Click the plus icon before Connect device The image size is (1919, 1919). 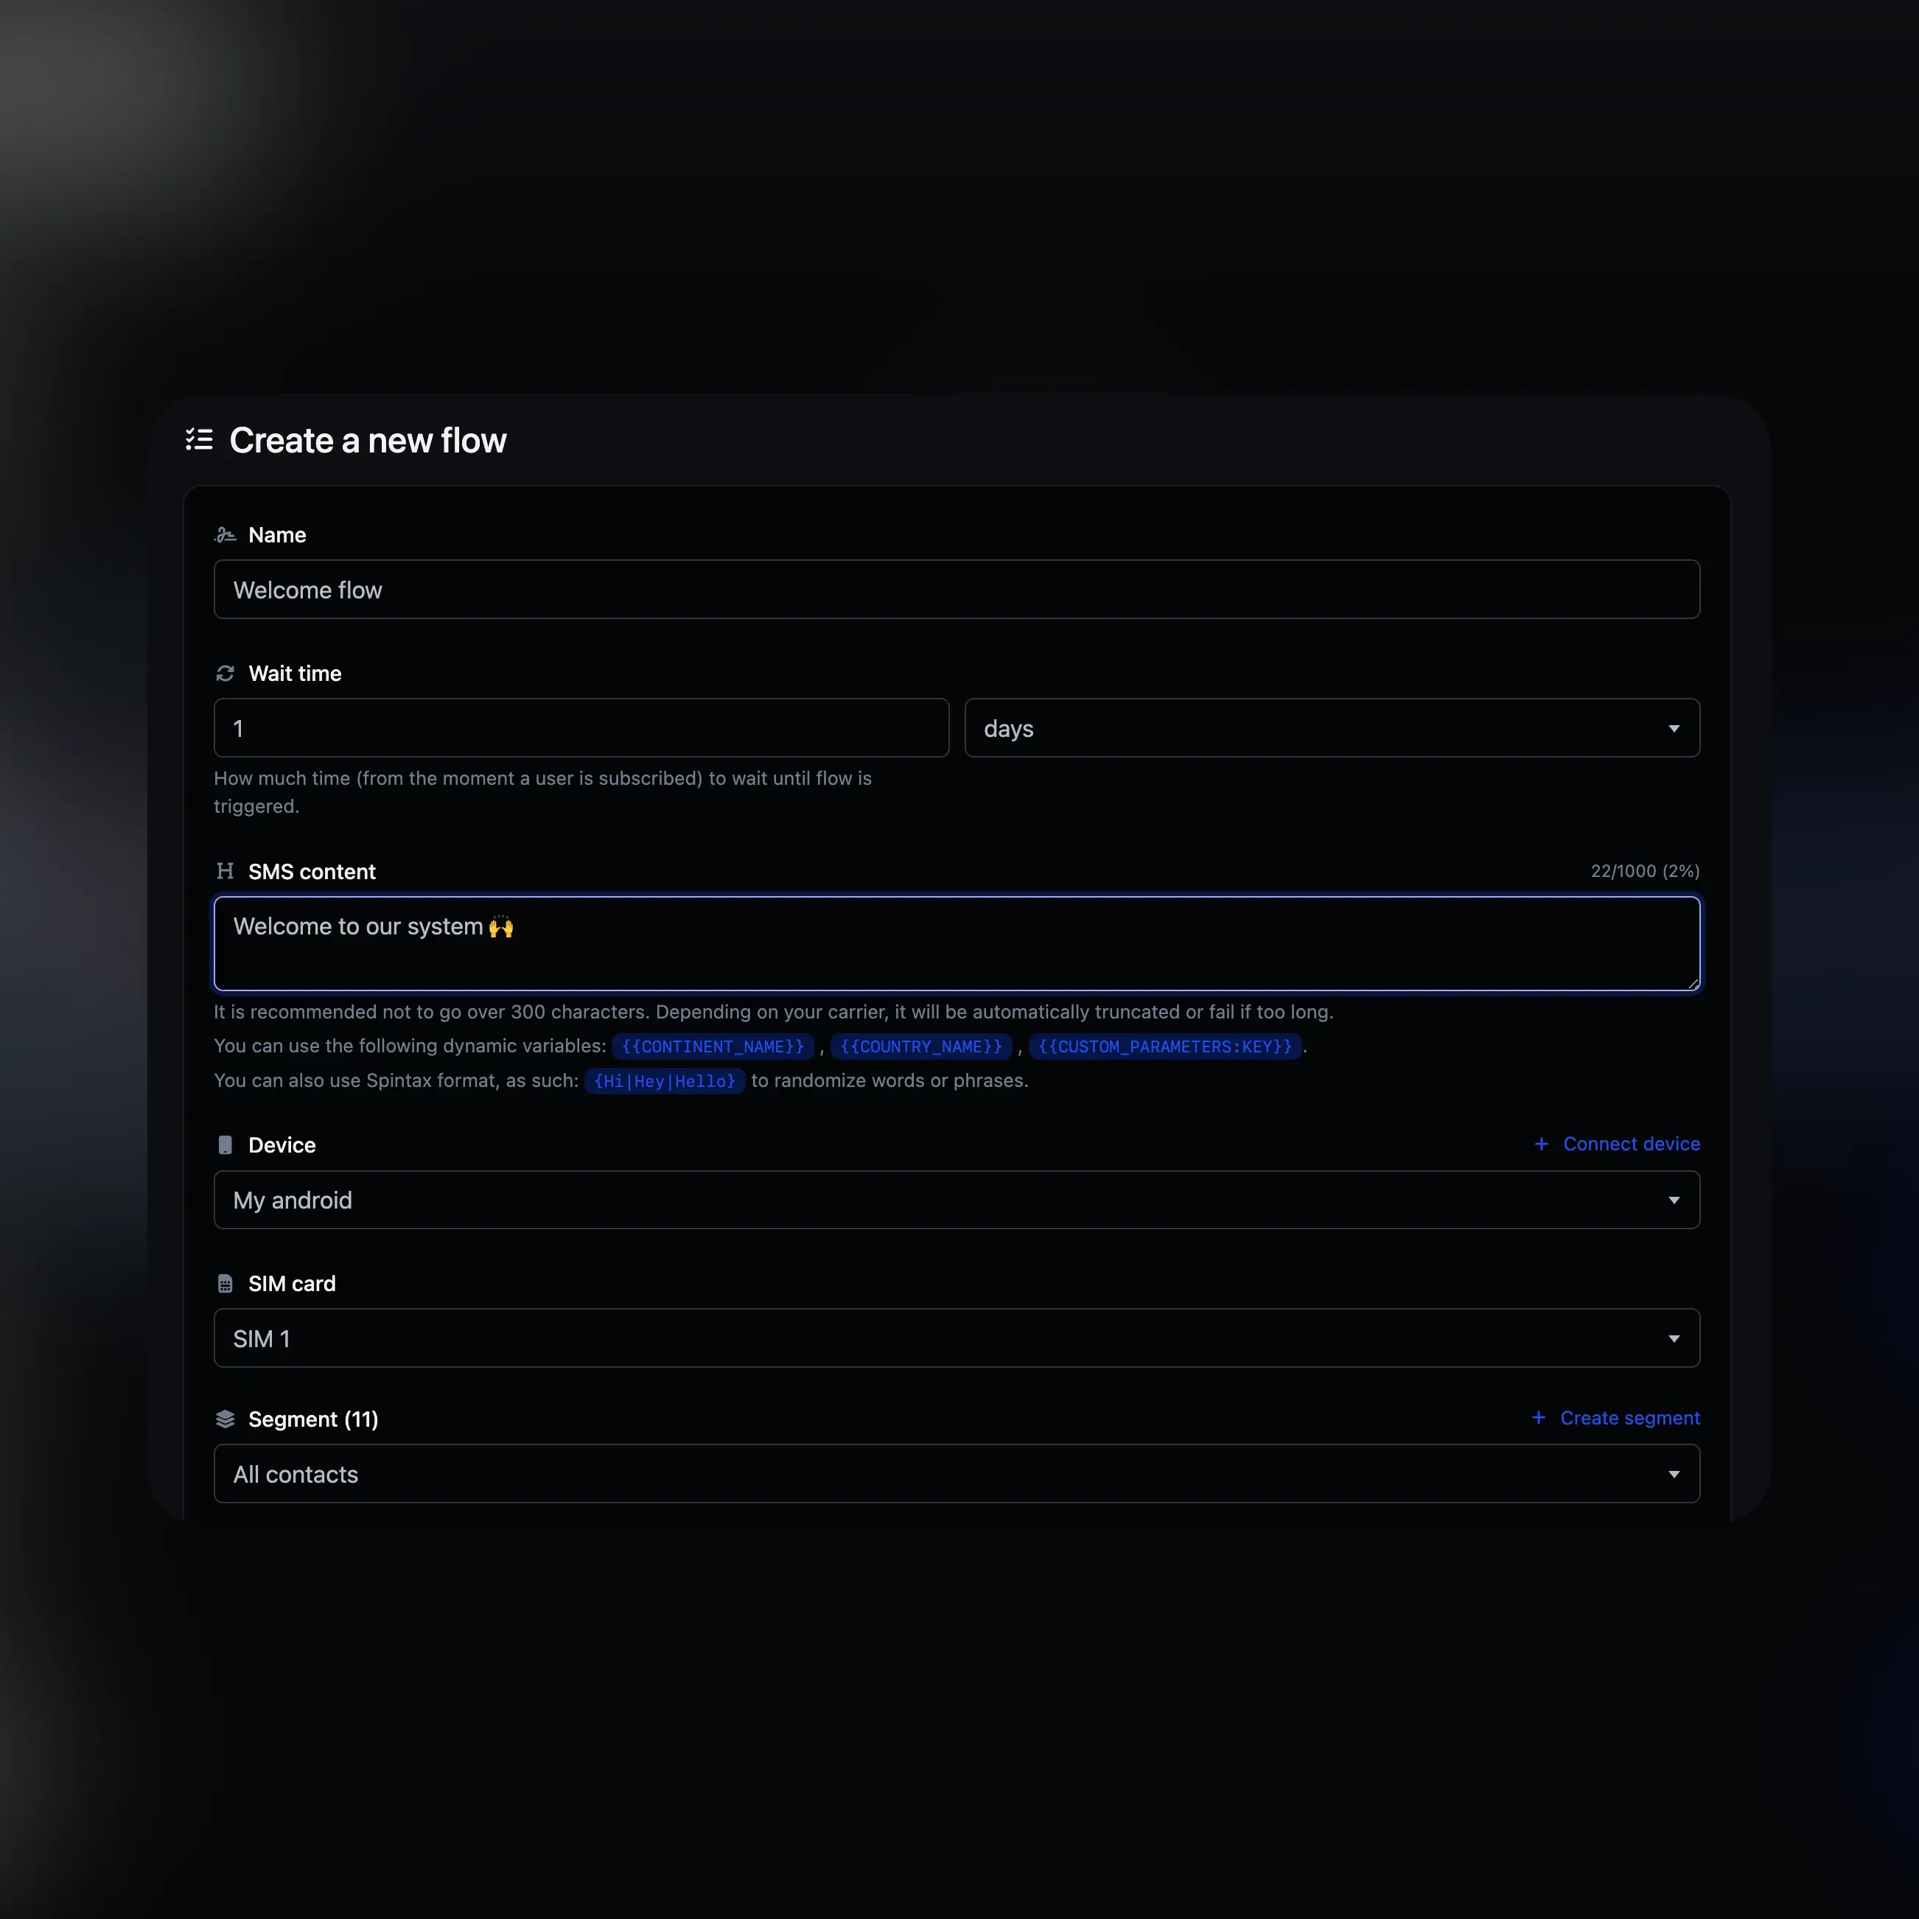[1540, 1143]
